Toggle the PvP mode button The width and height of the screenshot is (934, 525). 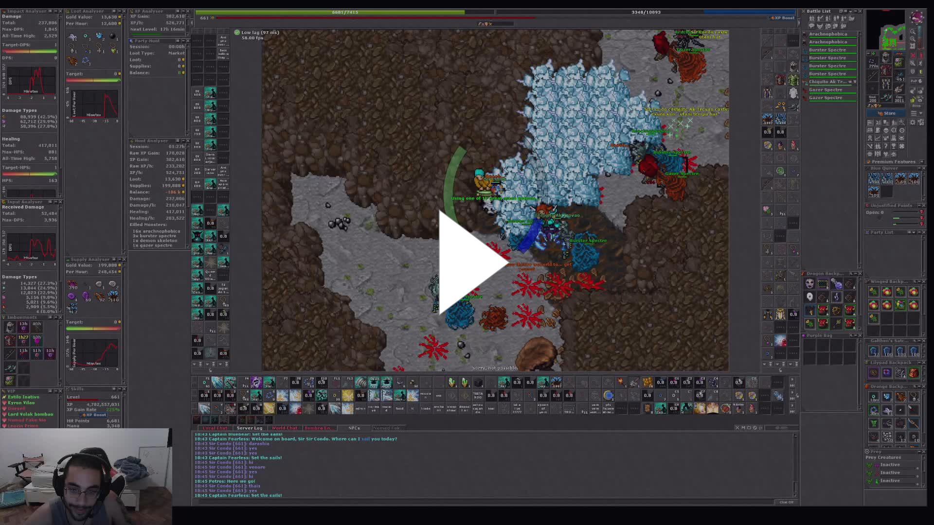(916, 81)
